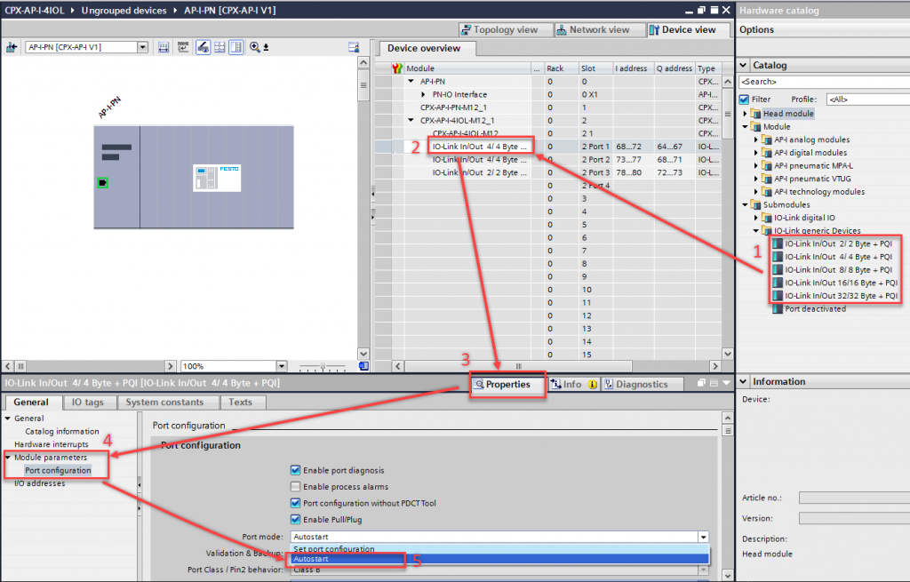Toggle Enable Pull/Plug checkbox
The width and height of the screenshot is (910, 582).
pos(295,519)
